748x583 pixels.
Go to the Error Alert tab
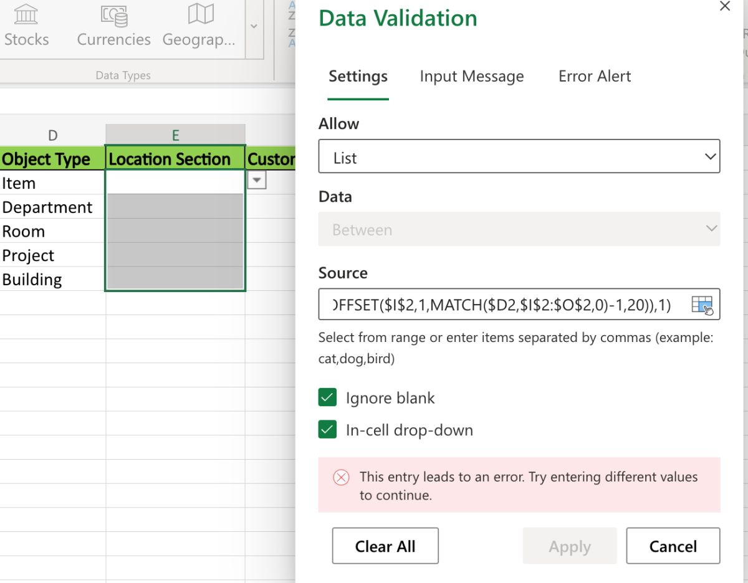pyautogui.click(x=594, y=77)
